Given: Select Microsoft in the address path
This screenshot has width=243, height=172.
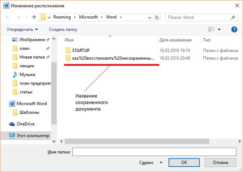Looking at the screenshot, I should 88,17.
